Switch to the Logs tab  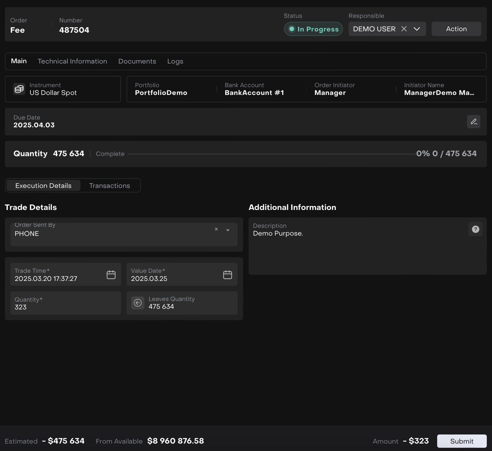[x=175, y=61]
